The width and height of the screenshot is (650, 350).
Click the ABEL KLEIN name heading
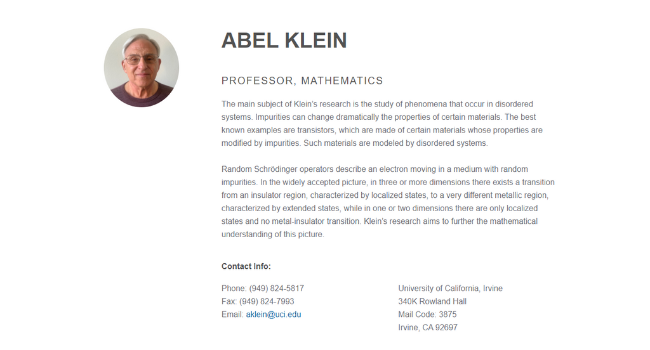(x=284, y=41)
